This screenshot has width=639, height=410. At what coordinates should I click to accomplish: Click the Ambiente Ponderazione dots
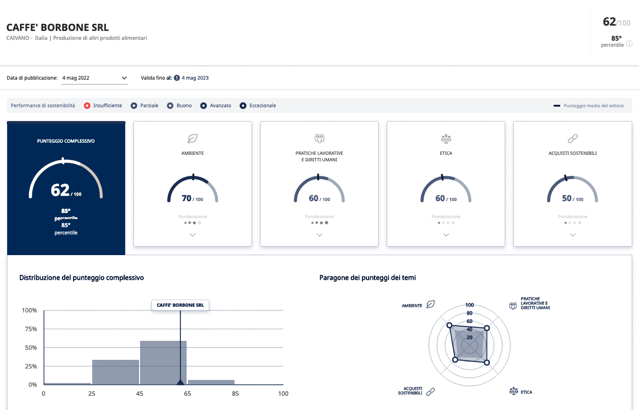[192, 223]
